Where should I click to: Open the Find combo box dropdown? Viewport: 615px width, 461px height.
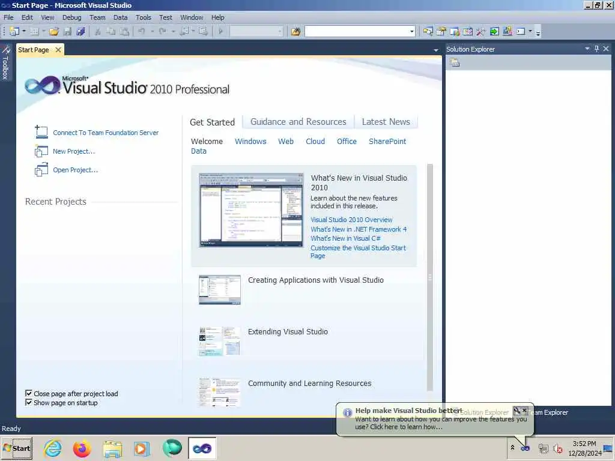(x=412, y=31)
